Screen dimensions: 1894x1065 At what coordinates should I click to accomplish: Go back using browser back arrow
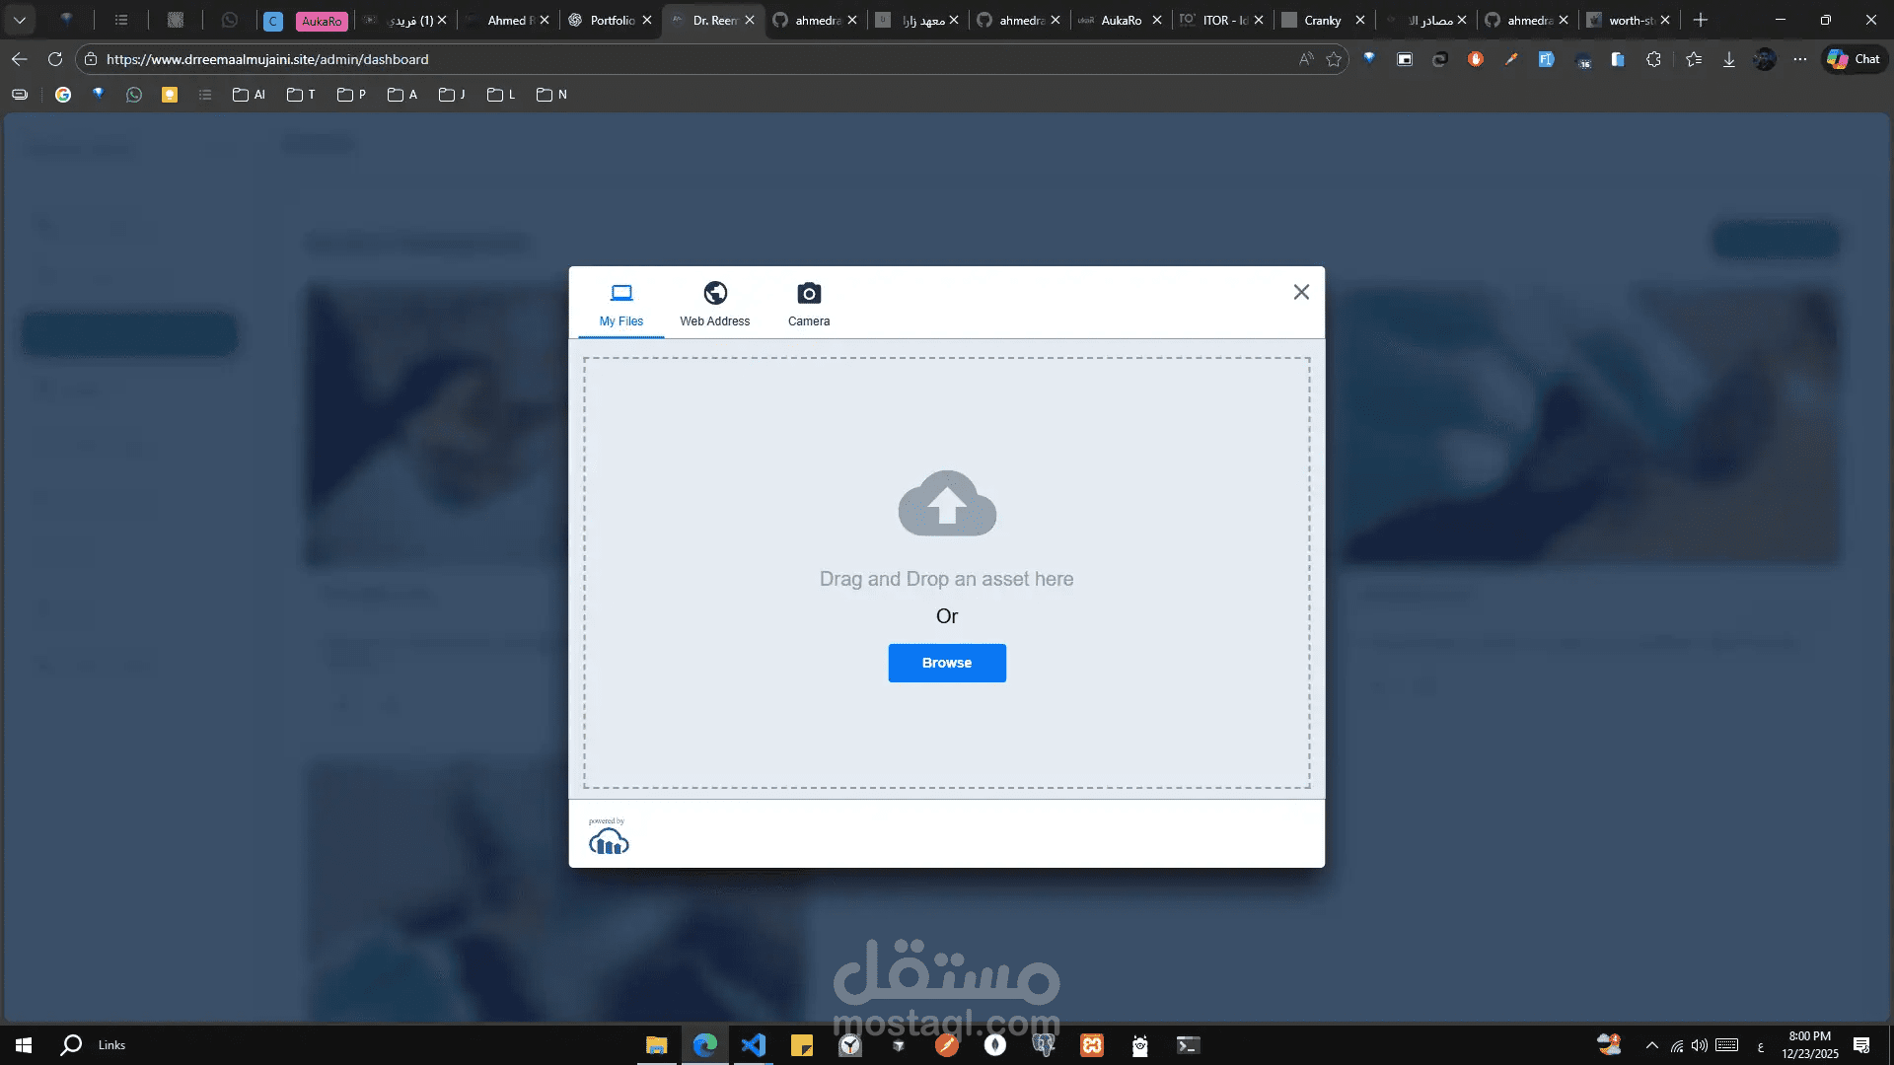19,59
